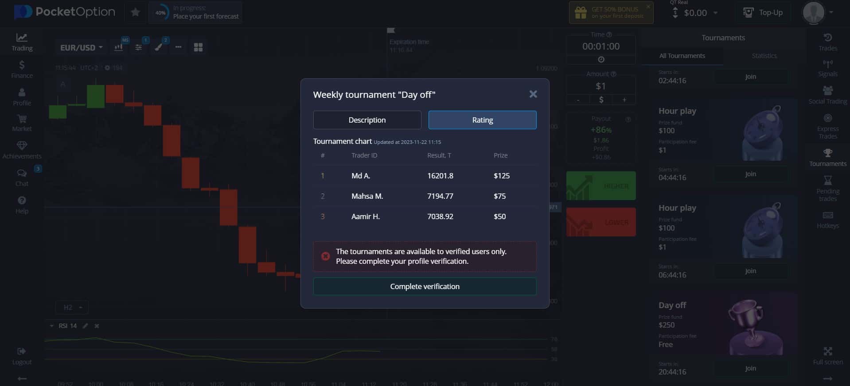Close the Weekly tournament dialog

(533, 94)
